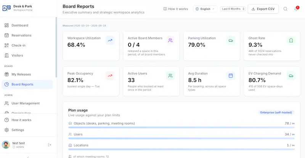
Task: Click the Measured 2026-03-24 date range text
Action: pyautogui.click(x=84, y=26)
